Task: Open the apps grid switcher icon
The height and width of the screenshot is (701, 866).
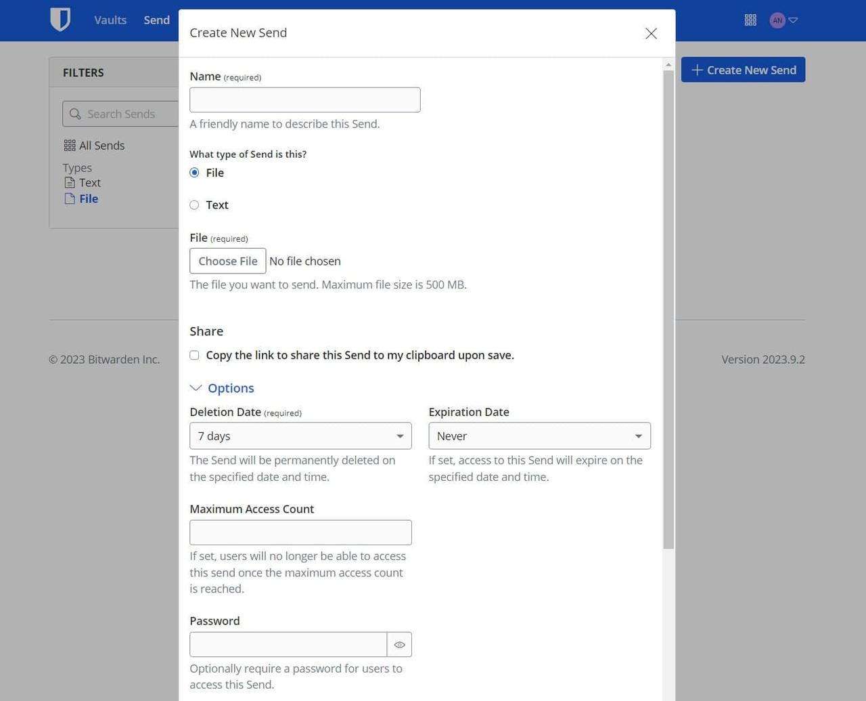Action: click(x=750, y=20)
